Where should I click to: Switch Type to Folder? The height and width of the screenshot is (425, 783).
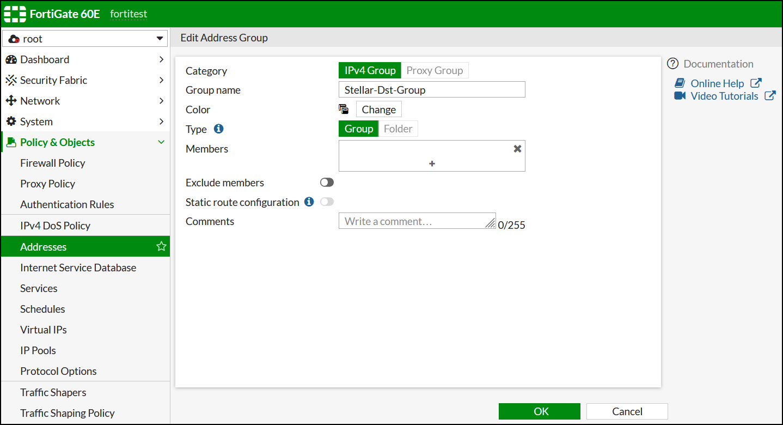[398, 129]
